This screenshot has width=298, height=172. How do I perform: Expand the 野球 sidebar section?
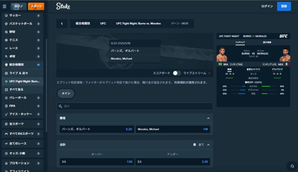[x=38, y=32]
